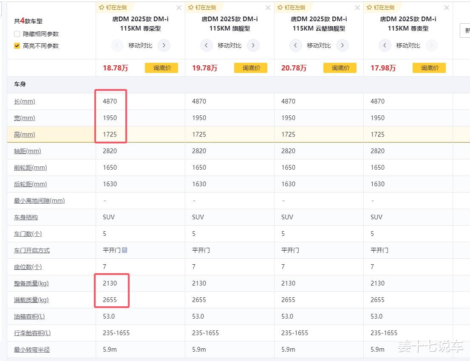
Task: Pin 尊贵型 column to the left
Action: 381,8
